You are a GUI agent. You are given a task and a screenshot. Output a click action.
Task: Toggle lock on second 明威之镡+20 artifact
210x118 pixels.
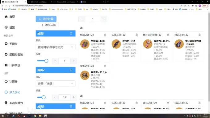105,103
